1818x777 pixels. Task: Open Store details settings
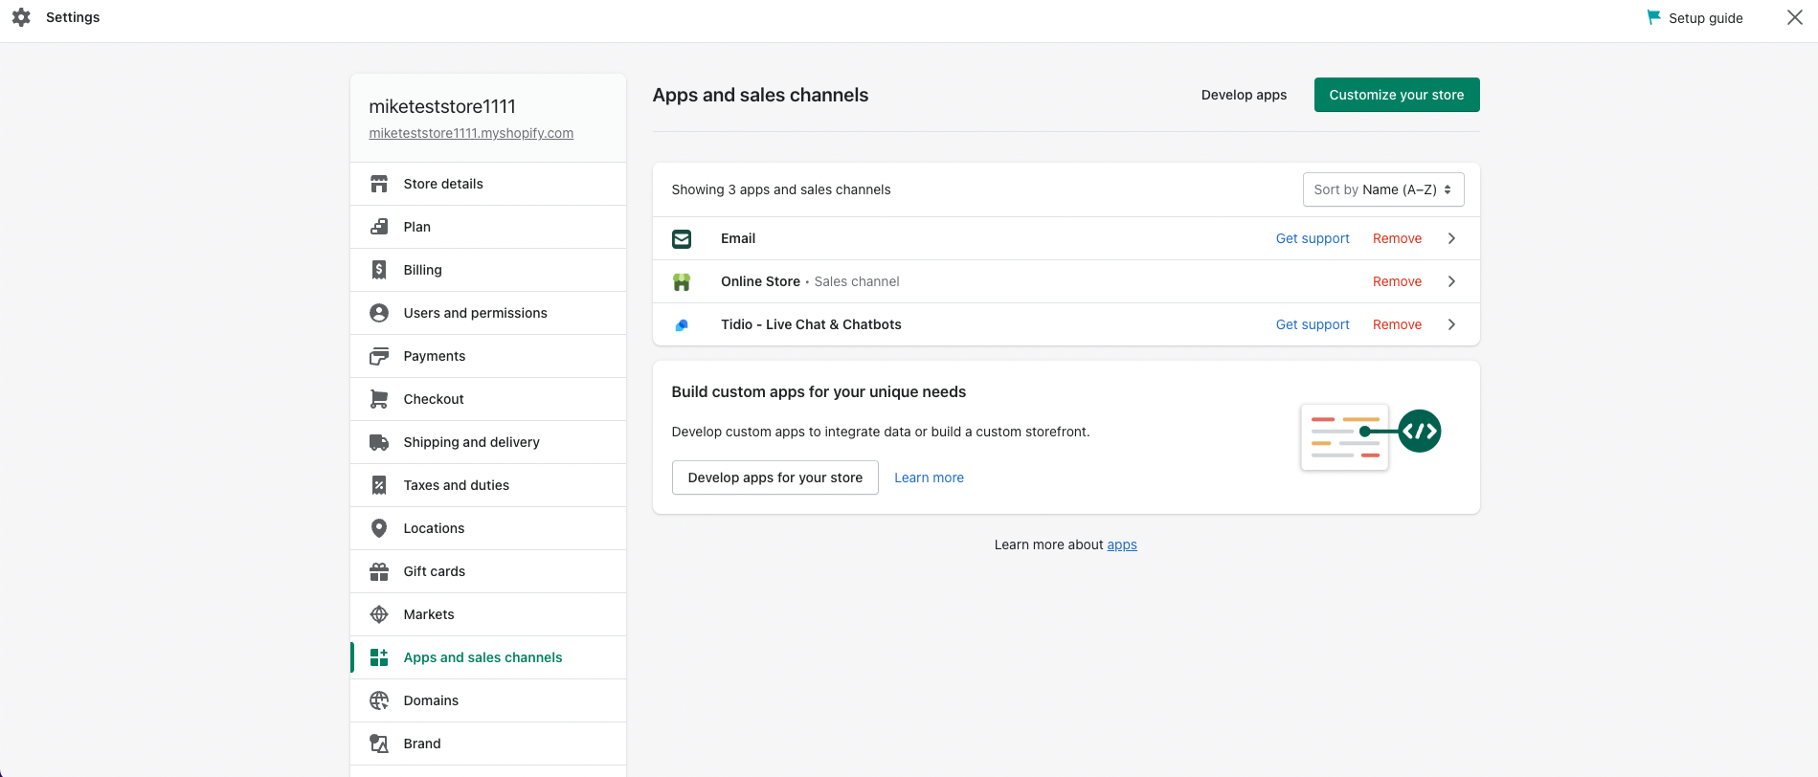click(x=488, y=184)
